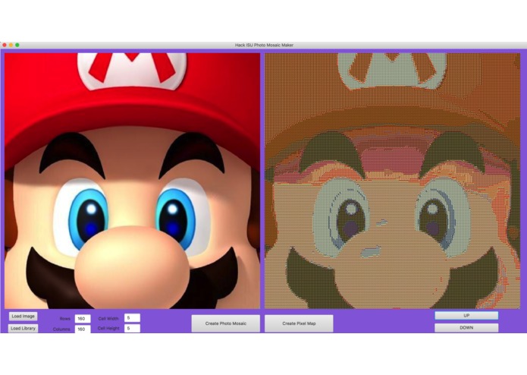Screen dimensions: 527x375
Task: Open the Load Library button
Action: tap(23, 328)
